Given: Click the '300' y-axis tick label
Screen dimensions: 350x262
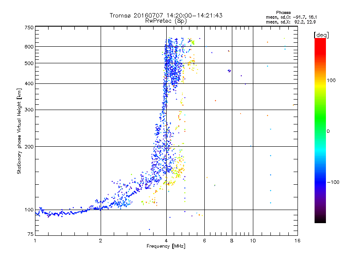Looking at the screenshot, I should pyautogui.click(x=29, y=110).
